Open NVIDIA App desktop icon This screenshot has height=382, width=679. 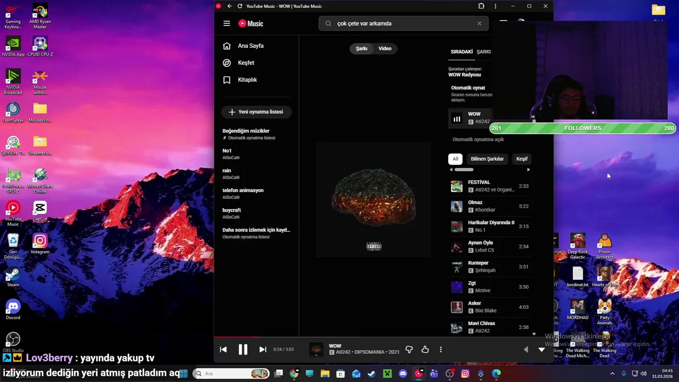[13, 46]
